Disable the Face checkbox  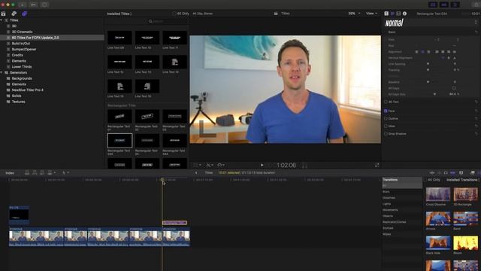coord(386,111)
